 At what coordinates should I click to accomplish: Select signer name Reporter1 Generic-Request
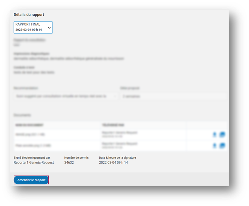click(34, 162)
